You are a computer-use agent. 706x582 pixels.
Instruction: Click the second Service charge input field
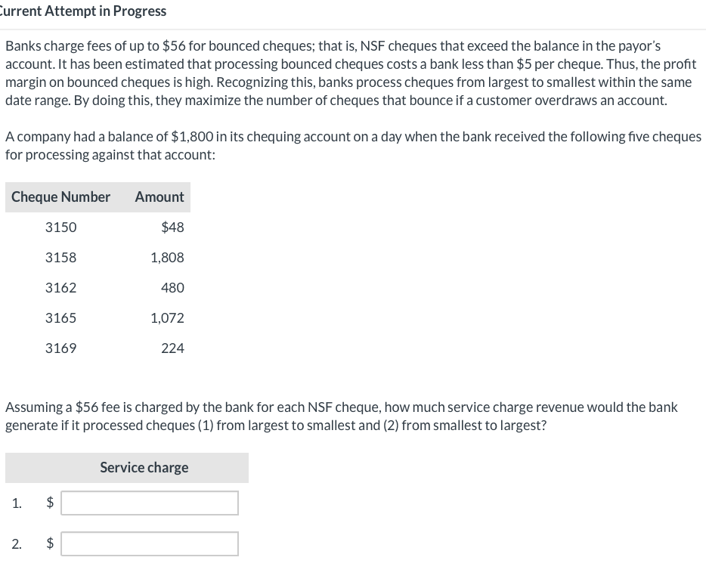tap(149, 543)
